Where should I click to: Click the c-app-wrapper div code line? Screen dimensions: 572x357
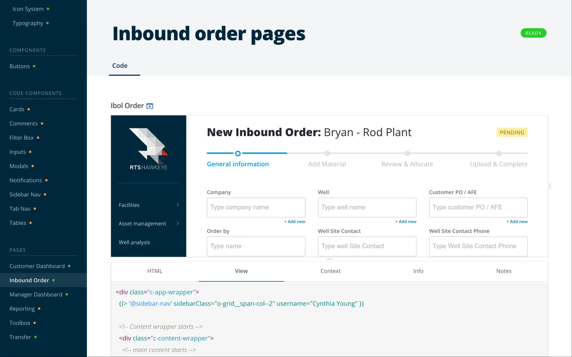[x=157, y=292]
